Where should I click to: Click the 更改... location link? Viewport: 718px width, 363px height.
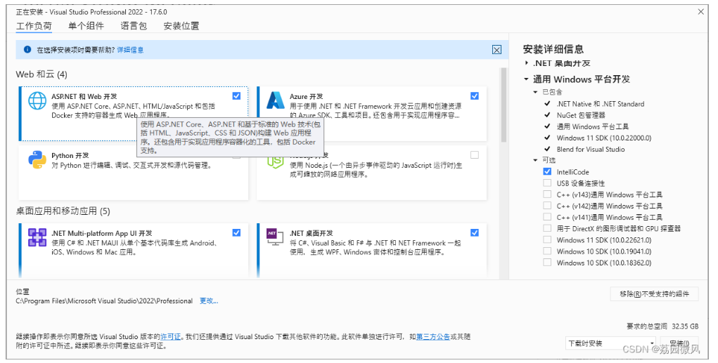pos(209,301)
